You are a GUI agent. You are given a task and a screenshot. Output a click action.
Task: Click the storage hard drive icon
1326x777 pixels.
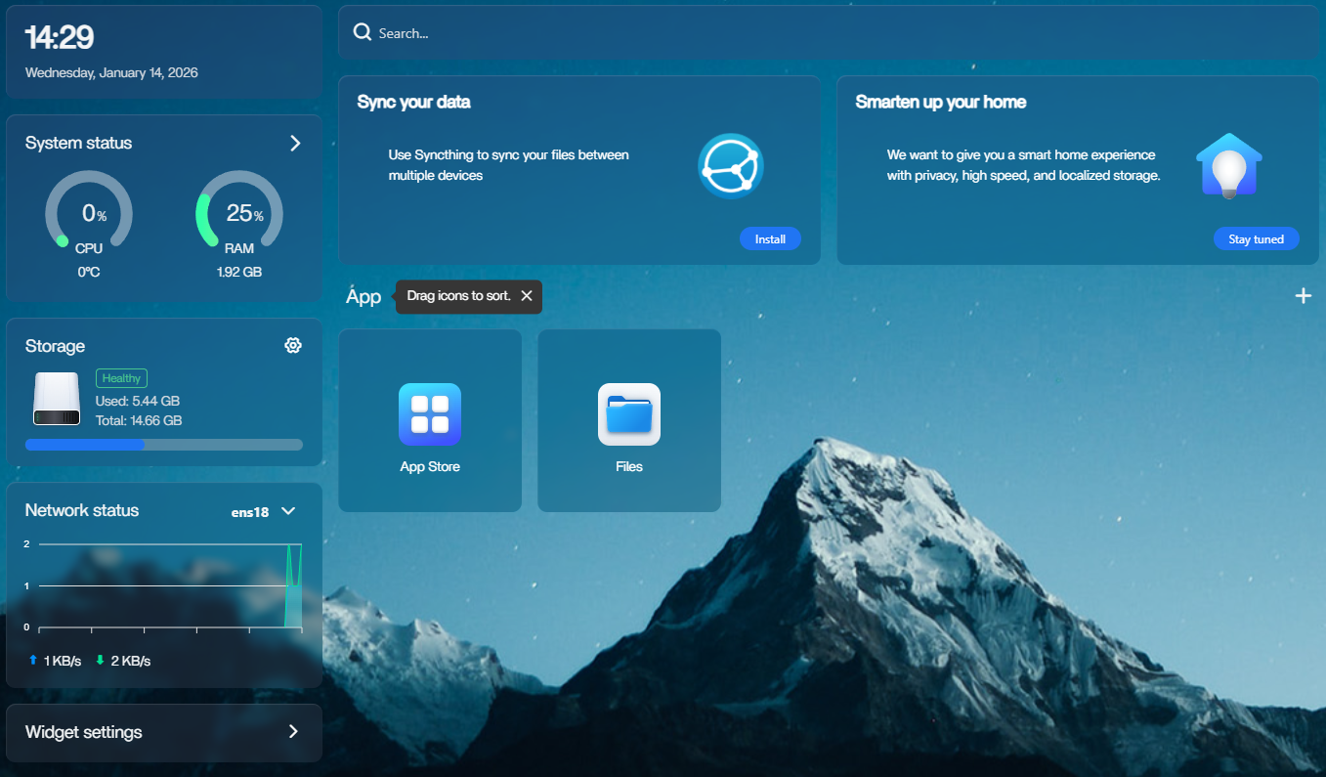pos(57,399)
